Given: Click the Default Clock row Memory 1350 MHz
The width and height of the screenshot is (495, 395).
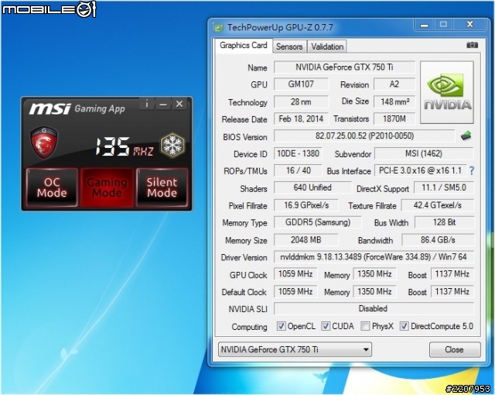Looking at the screenshot, I should [x=374, y=291].
